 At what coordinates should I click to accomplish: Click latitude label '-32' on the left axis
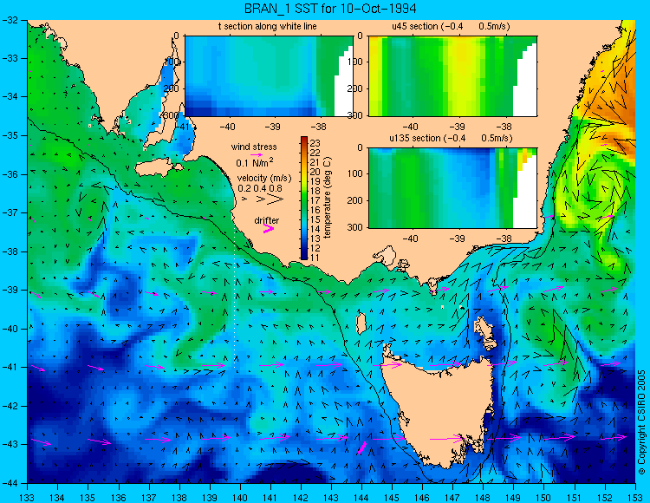coord(10,20)
